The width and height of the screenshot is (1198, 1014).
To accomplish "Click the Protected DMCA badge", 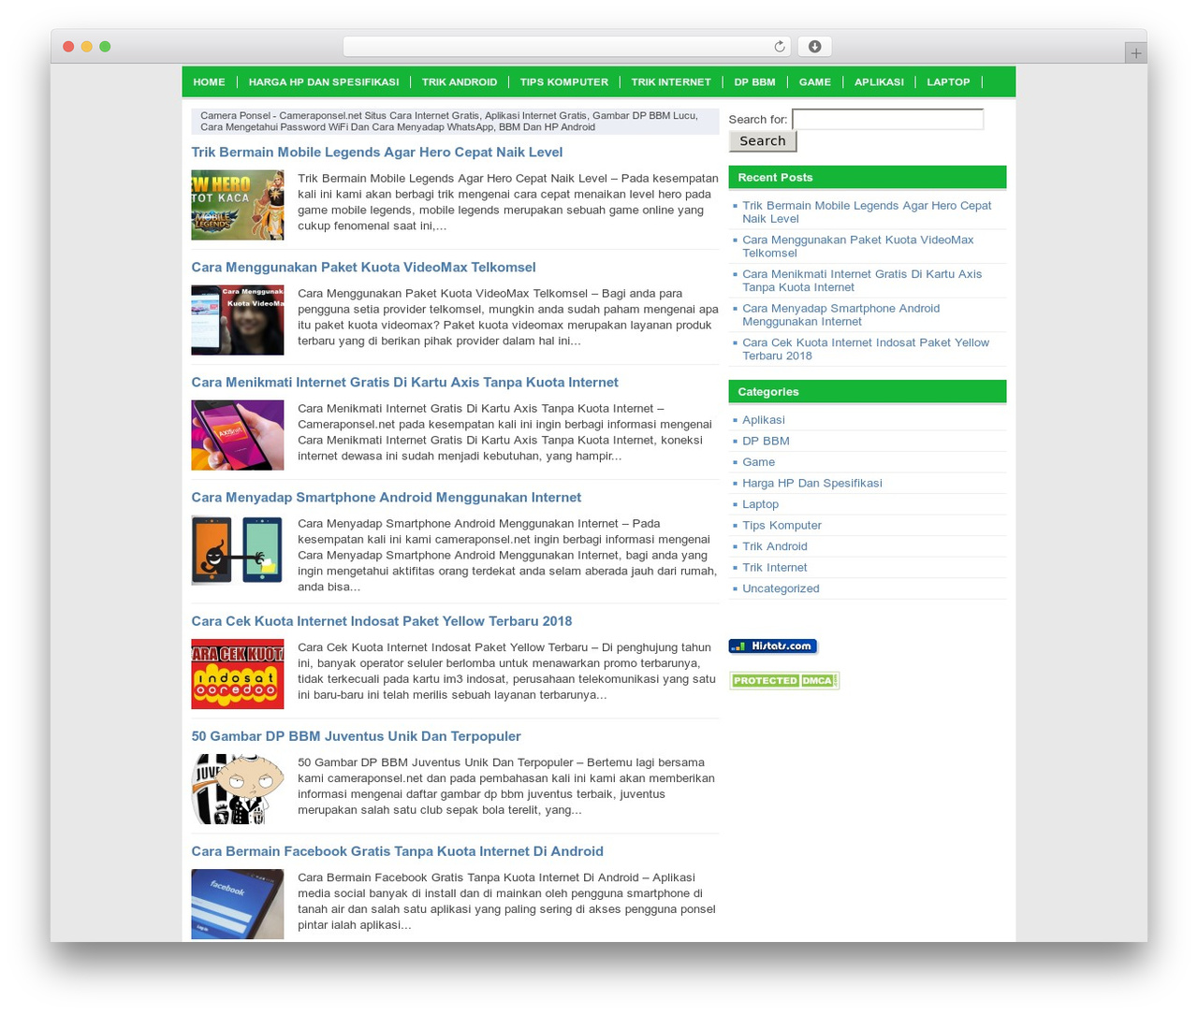I will click(784, 681).
